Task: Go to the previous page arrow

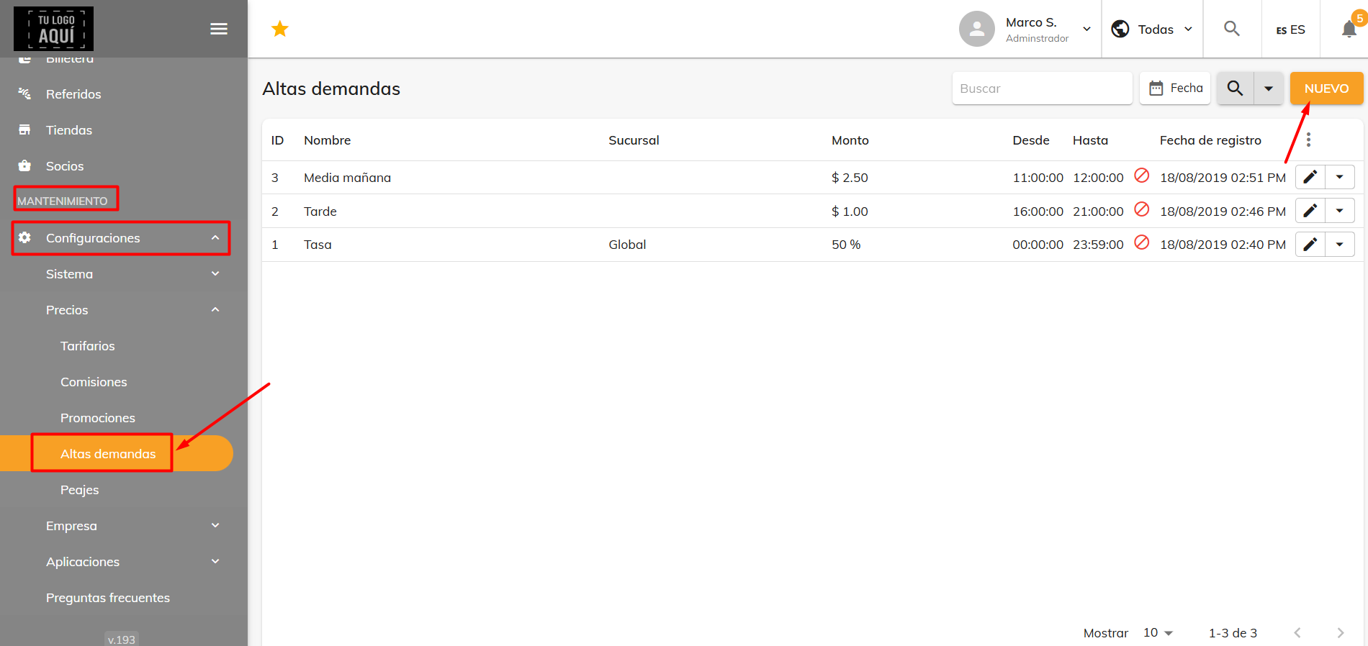Action: (1297, 633)
